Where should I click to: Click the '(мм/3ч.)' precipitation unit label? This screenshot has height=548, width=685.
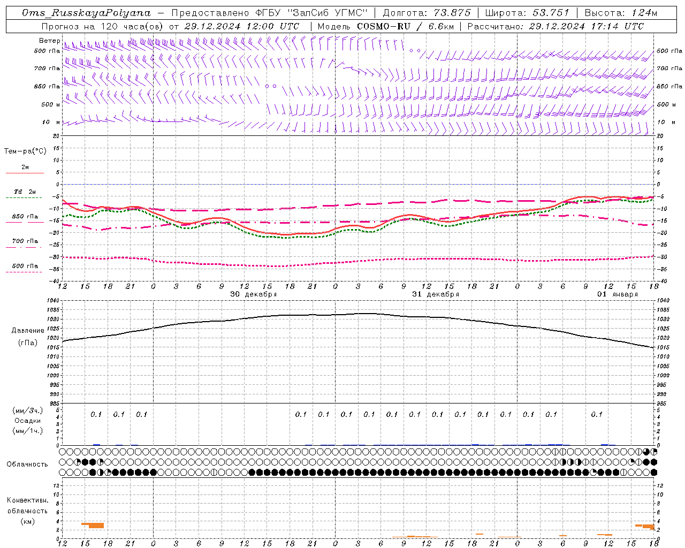pos(28,410)
